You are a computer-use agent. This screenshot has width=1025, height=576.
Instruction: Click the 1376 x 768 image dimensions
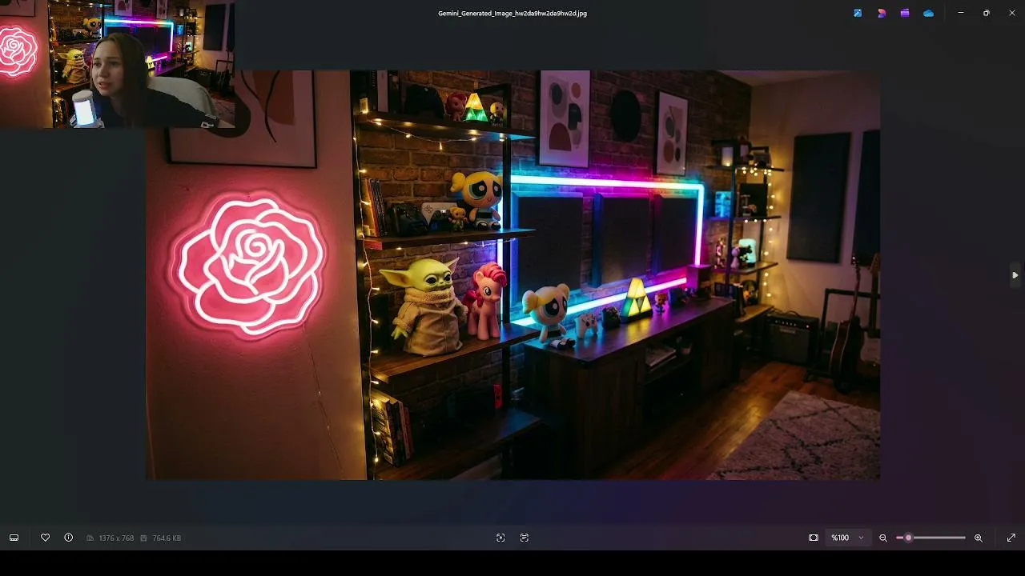coord(116,538)
